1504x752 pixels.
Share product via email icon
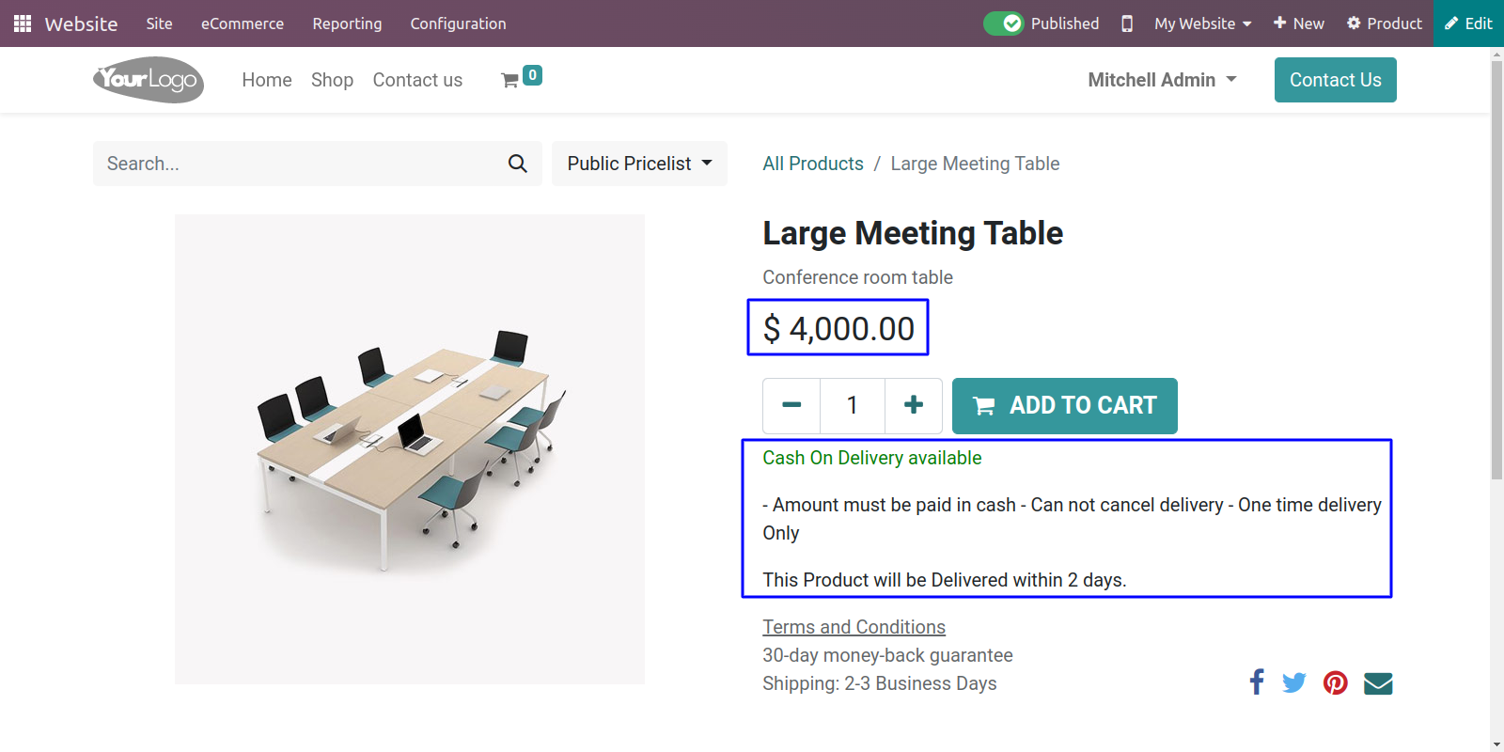coord(1378,682)
